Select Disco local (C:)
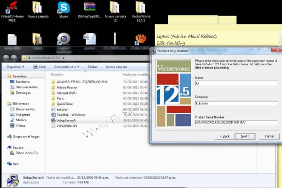The width and height of the screenshot is (282, 188). point(24,153)
